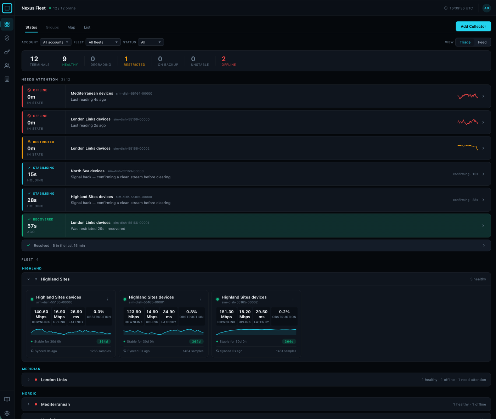The width and height of the screenshot is (496, 419).
Task: Open Highland Sites devices stabilising row
Action: pyautogui.click(x=256, y=200)
